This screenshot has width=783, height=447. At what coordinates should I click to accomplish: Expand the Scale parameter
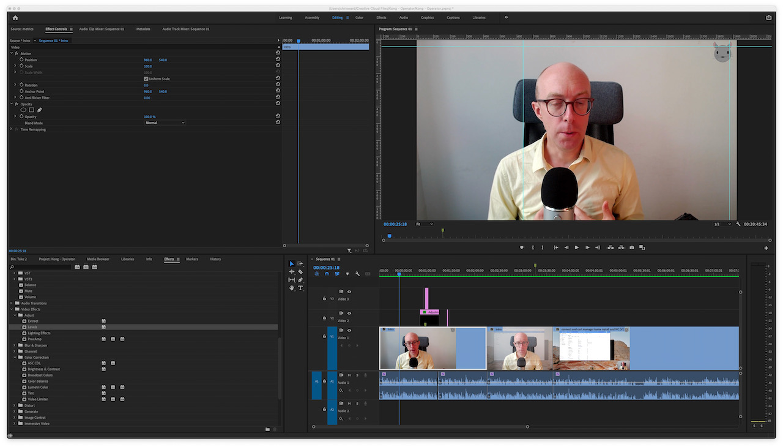click(x=15, y=66)
